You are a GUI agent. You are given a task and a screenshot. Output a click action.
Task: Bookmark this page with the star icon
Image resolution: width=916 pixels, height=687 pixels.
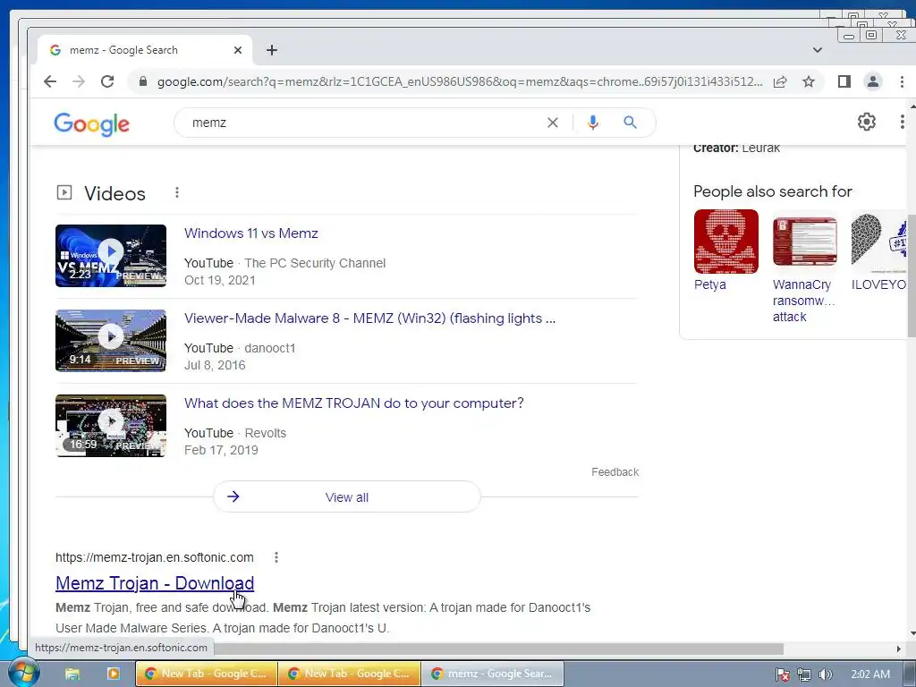tap(809, 81)
